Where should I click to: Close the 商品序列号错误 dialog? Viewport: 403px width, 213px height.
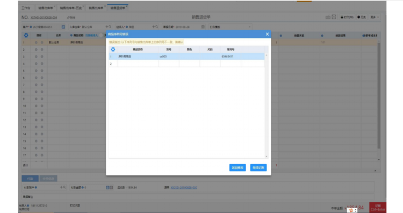[267, 34]
